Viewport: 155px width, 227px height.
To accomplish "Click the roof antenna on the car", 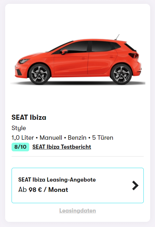I will point(117,37).
